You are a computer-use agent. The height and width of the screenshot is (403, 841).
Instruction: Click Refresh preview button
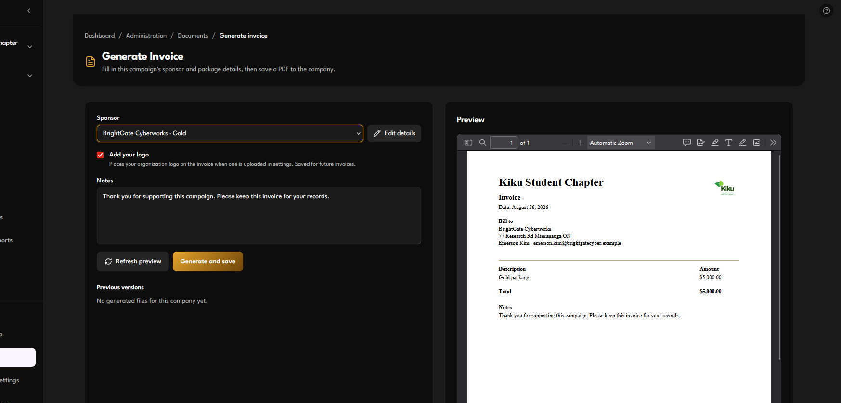point(133,261)
